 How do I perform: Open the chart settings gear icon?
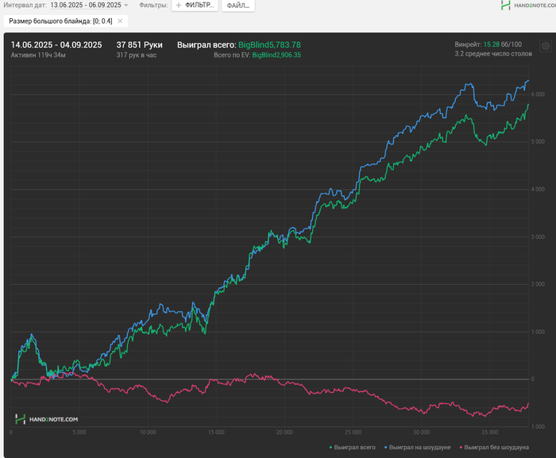(x=545, y=47)
